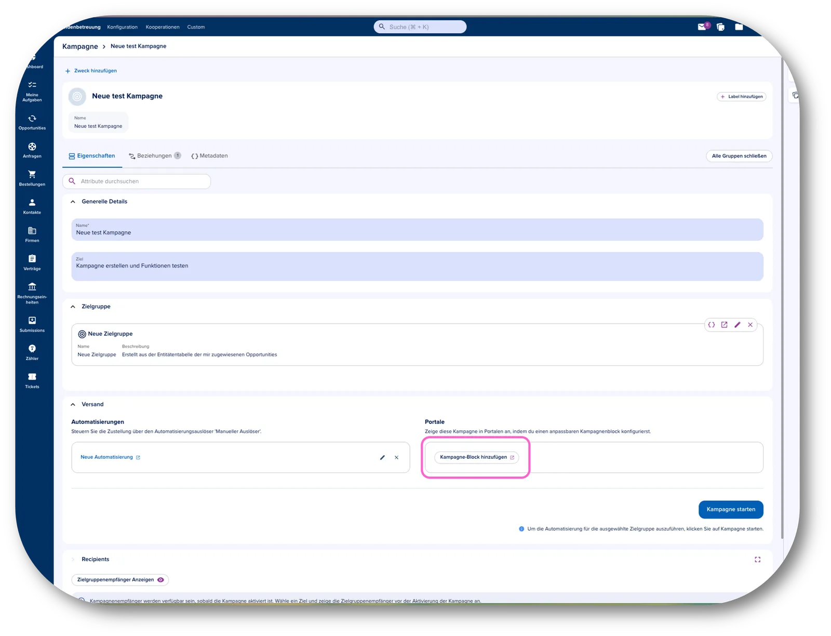The image size is (831, 636).
Task: Open Zähler in the sidebar
Action: (32, 352)
